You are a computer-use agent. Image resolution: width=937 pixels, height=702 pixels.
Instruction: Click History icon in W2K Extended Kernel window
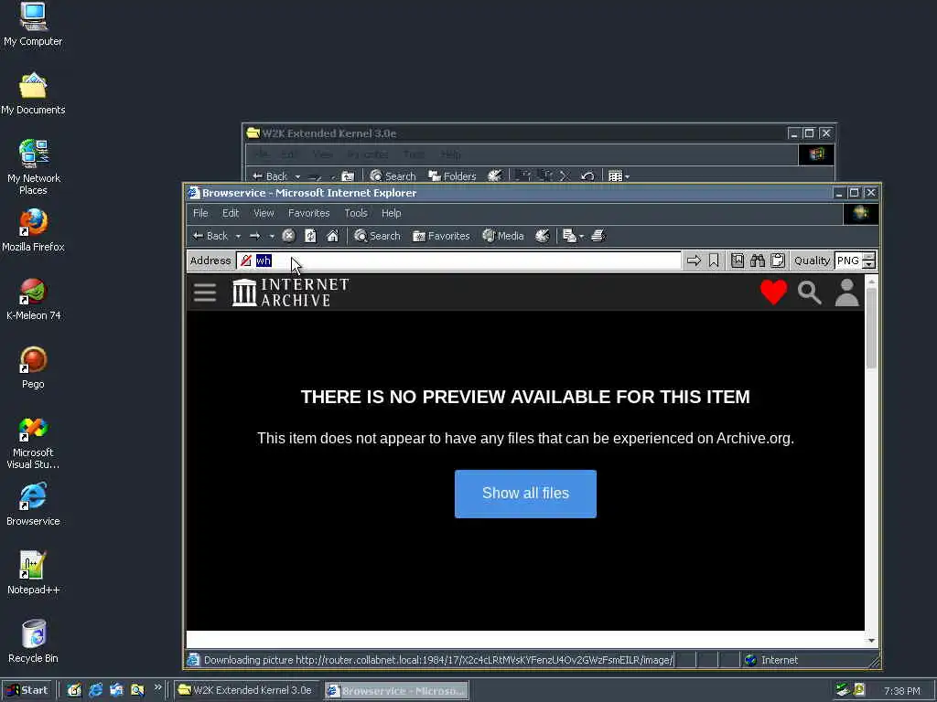tap(495, 176)
